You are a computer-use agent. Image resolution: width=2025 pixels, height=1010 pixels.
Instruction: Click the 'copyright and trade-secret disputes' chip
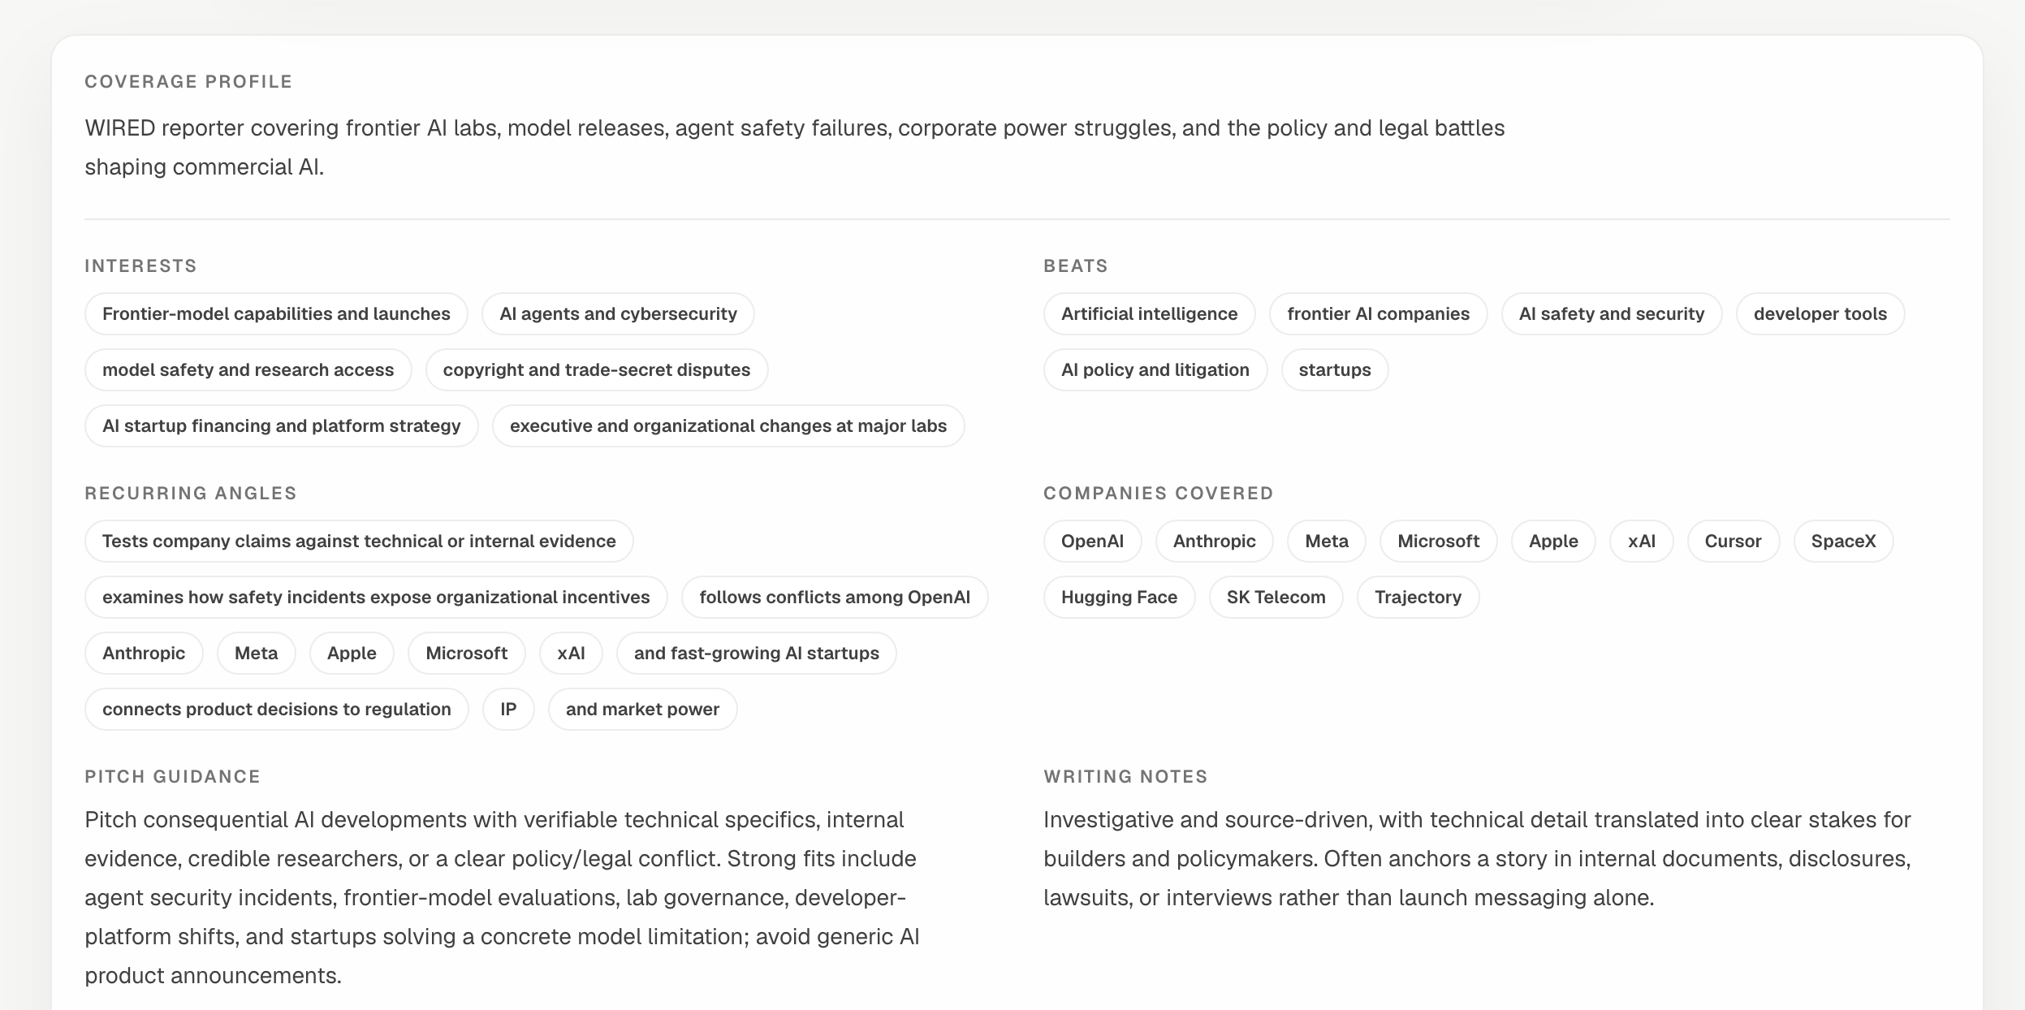pyautogui.click(x=597, y=370)
